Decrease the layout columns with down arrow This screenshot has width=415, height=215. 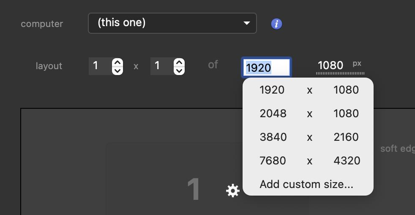click(117, 70)
